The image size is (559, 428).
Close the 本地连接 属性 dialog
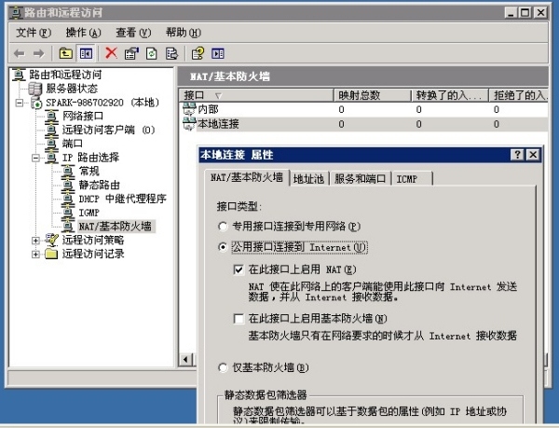533,155
